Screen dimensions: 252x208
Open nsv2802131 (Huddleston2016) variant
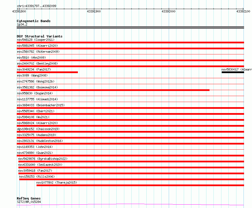[x=40, y=141]
